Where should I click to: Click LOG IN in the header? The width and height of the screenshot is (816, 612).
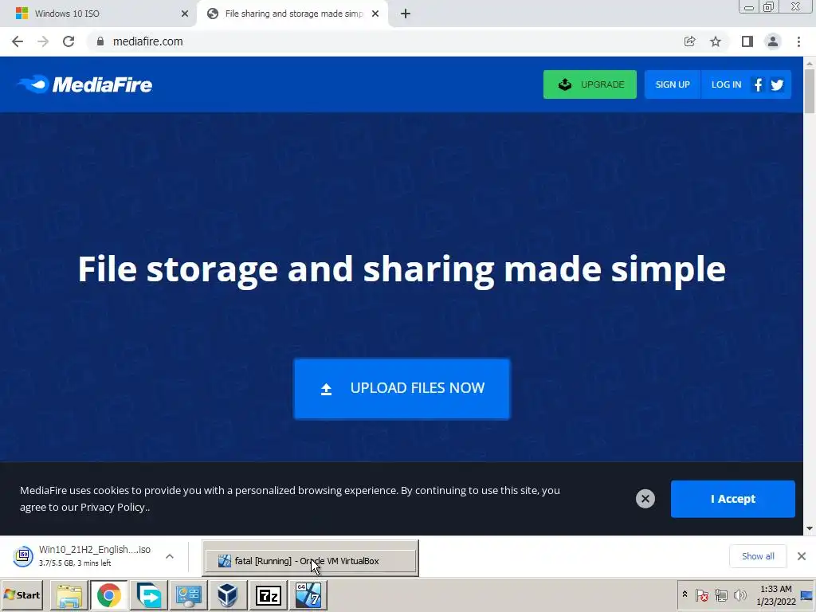coord(726,84)
